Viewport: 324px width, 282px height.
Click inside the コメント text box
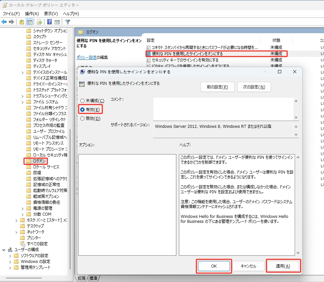223,109
